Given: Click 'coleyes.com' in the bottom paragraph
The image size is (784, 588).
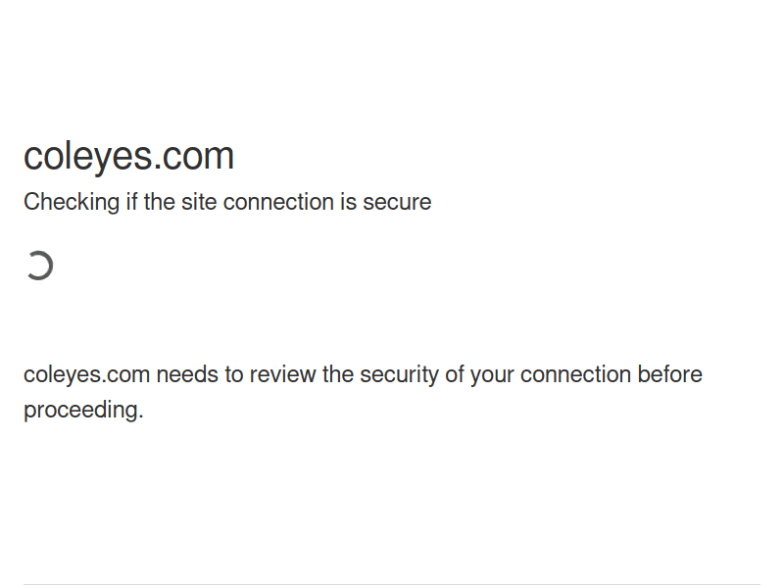Looking at the screenshot, I should click(x=86, y=374).
